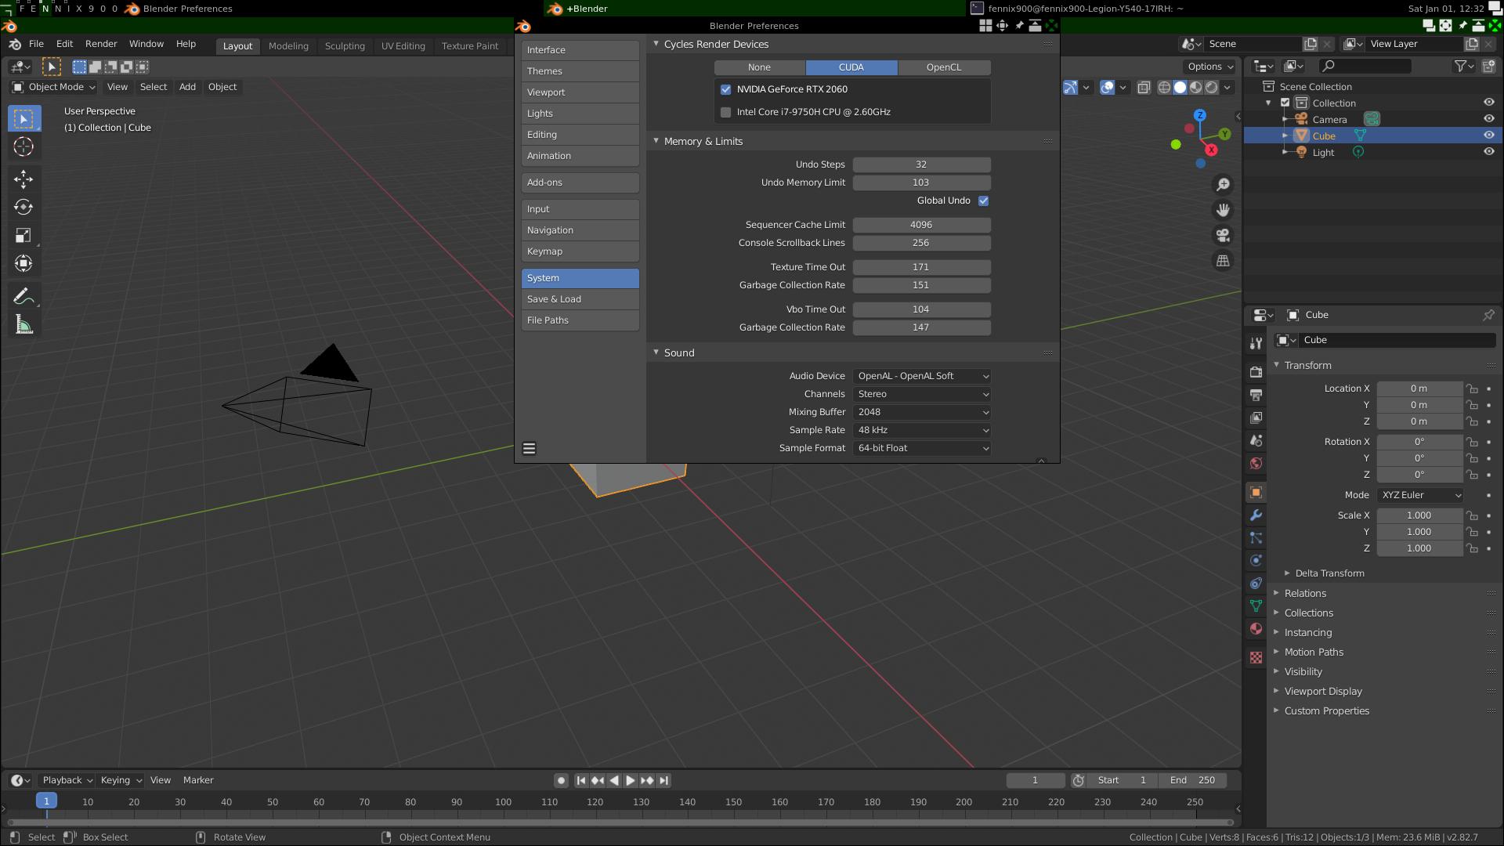Uncheck NVIDIA GeForce RTX 2060 device
The height and width of the screenshot is (846, 1504).
pyautogui.click(x=725, y=89)
